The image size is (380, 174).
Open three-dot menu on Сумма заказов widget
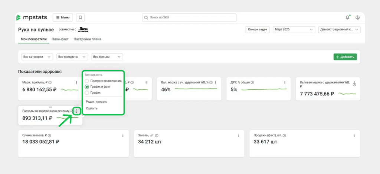click(x=123, y=135)
